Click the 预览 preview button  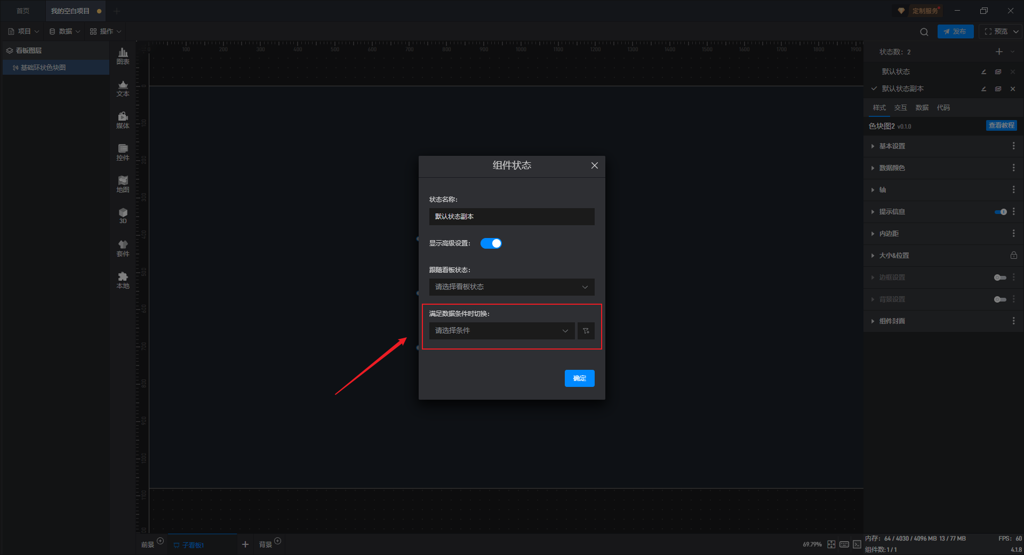coord(996,31)
